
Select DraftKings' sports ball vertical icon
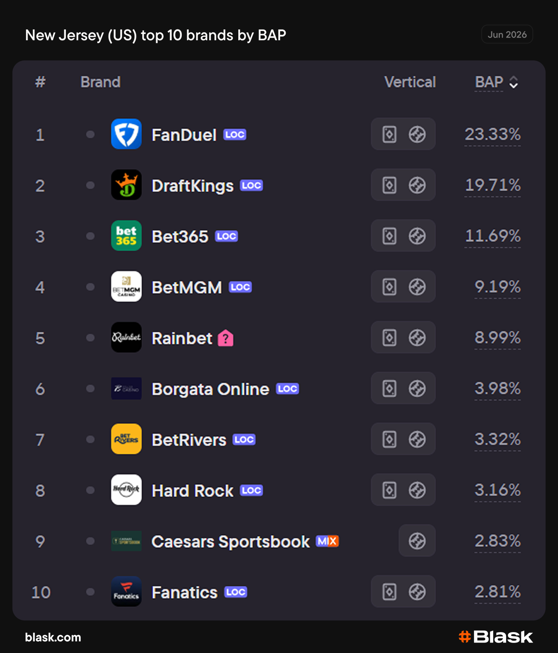417,185
